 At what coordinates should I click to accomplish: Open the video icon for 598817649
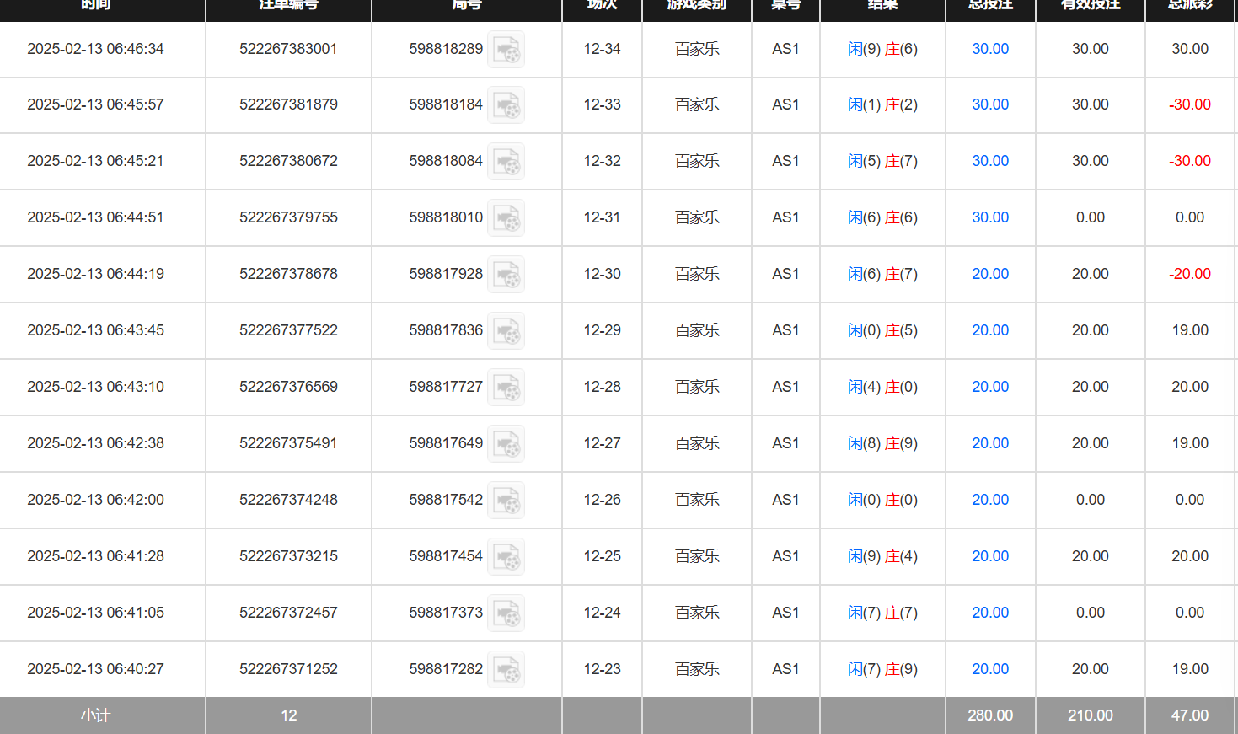tap(506, 444)
